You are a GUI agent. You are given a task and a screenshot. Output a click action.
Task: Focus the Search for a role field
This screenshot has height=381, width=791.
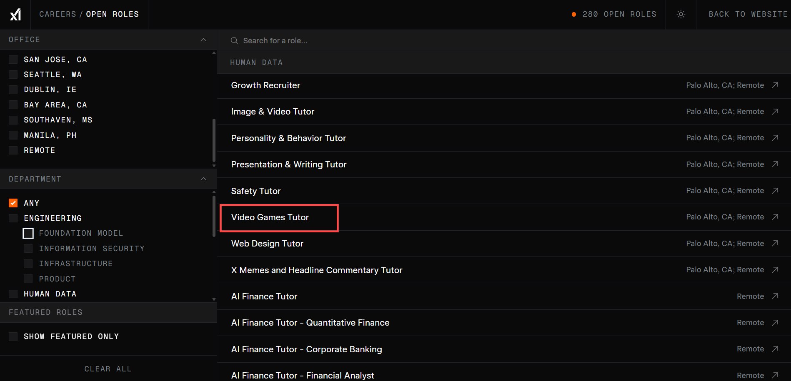[x=375, y=41]
